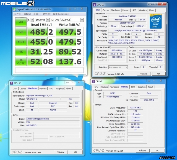Select Caches tab in Mainboard window

click(x=23, y=89)
